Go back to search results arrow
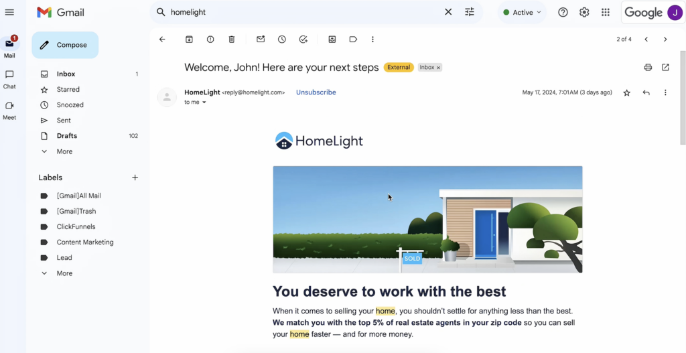The width and height of the screenshot is (686, 353). click(162, 40)
